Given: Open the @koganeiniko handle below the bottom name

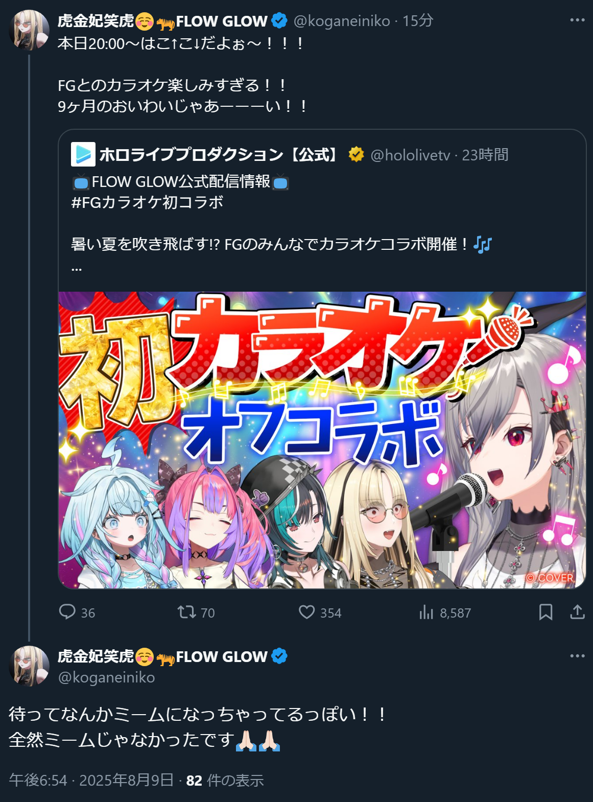Looking at the screenshot, I should (106, 677).
